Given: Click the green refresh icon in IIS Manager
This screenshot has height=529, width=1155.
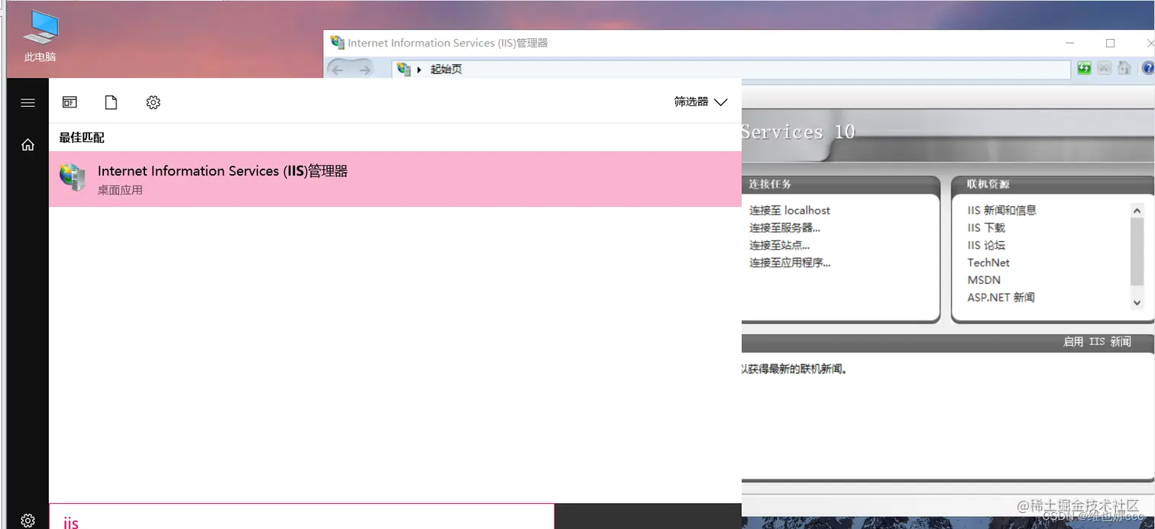Looking at the screenshot, I should click(1084, 69).
